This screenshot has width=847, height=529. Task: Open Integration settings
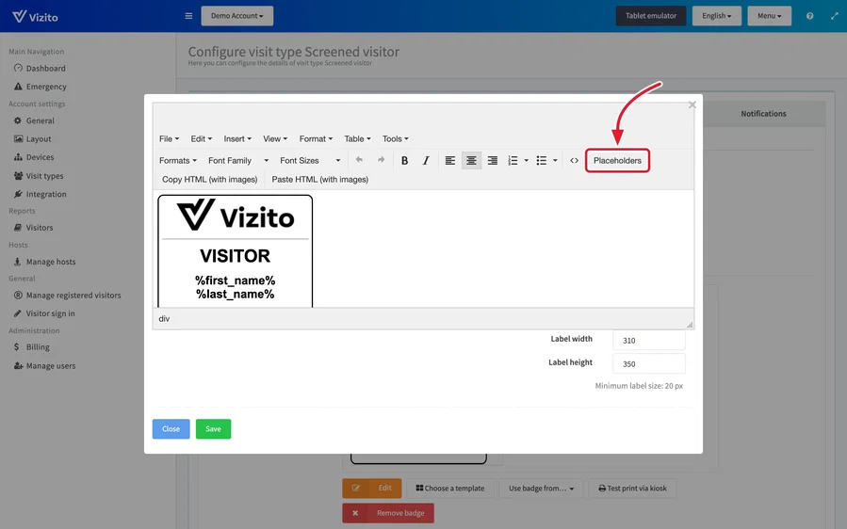coord(46,194)
